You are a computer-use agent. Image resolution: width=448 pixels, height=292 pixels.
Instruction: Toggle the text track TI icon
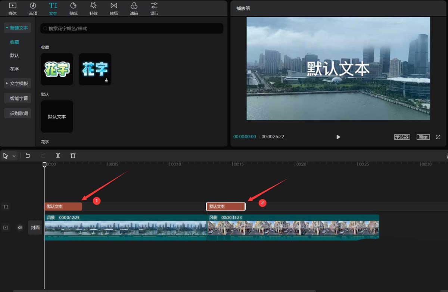click(6, 206)
